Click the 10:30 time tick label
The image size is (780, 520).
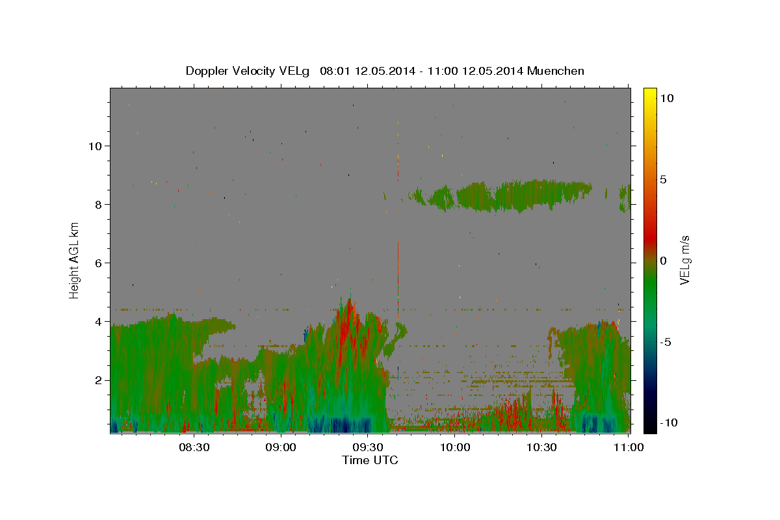point(542,447)
